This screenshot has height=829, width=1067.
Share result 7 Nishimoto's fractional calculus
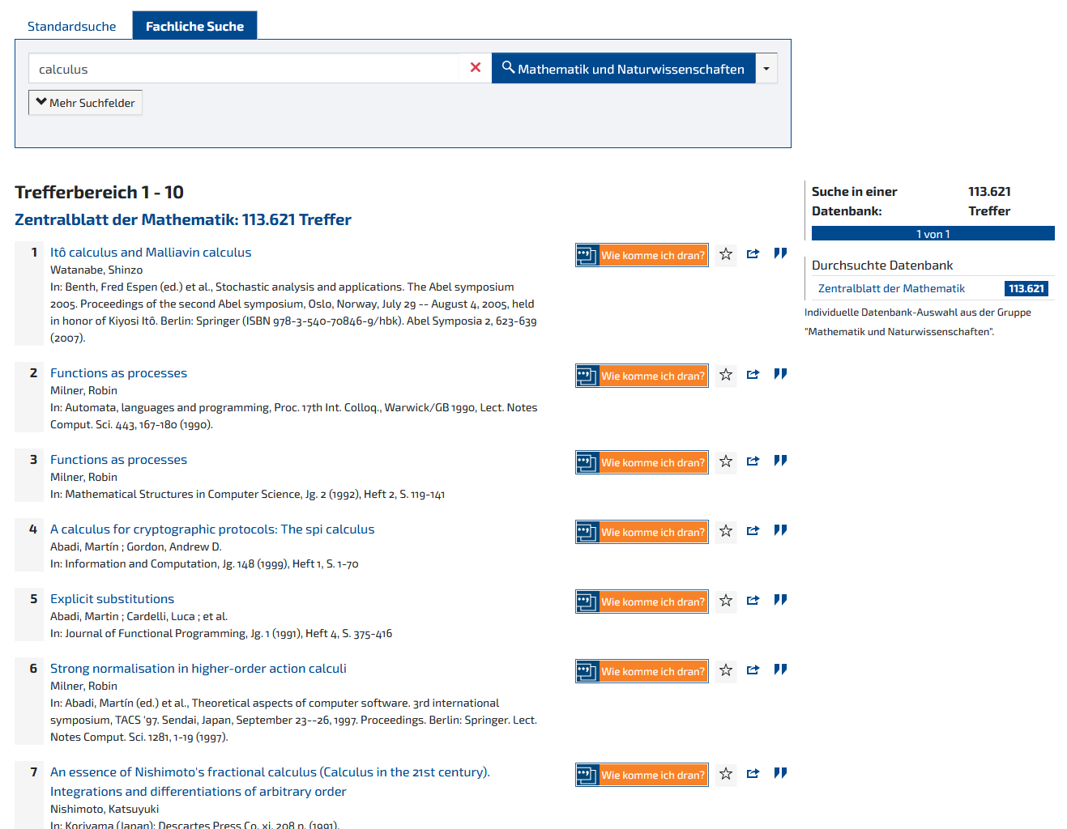(x=753, y=774)
